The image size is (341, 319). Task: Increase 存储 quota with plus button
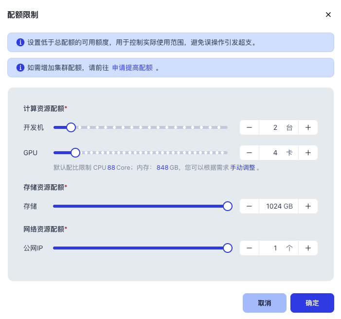click(308, 206)
